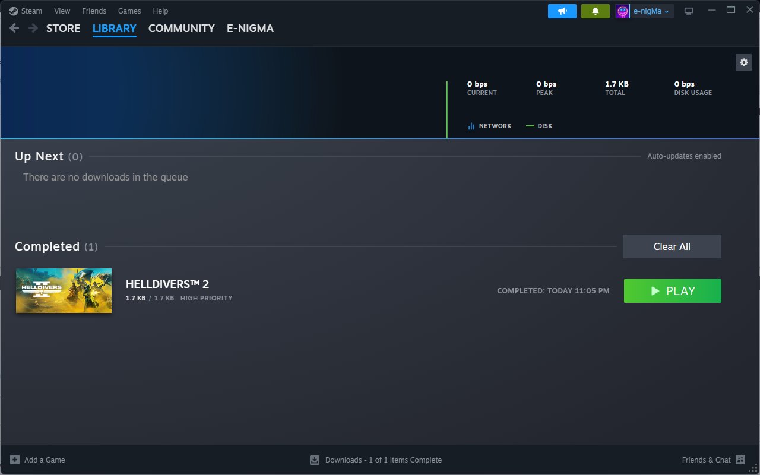Click the Clear All button

click(x=672, y=246)
